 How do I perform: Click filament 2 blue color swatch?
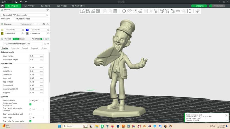(27, 30)
